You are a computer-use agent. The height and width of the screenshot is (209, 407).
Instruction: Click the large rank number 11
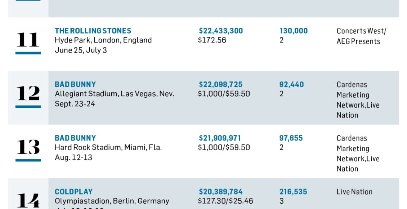pos(28,40)
